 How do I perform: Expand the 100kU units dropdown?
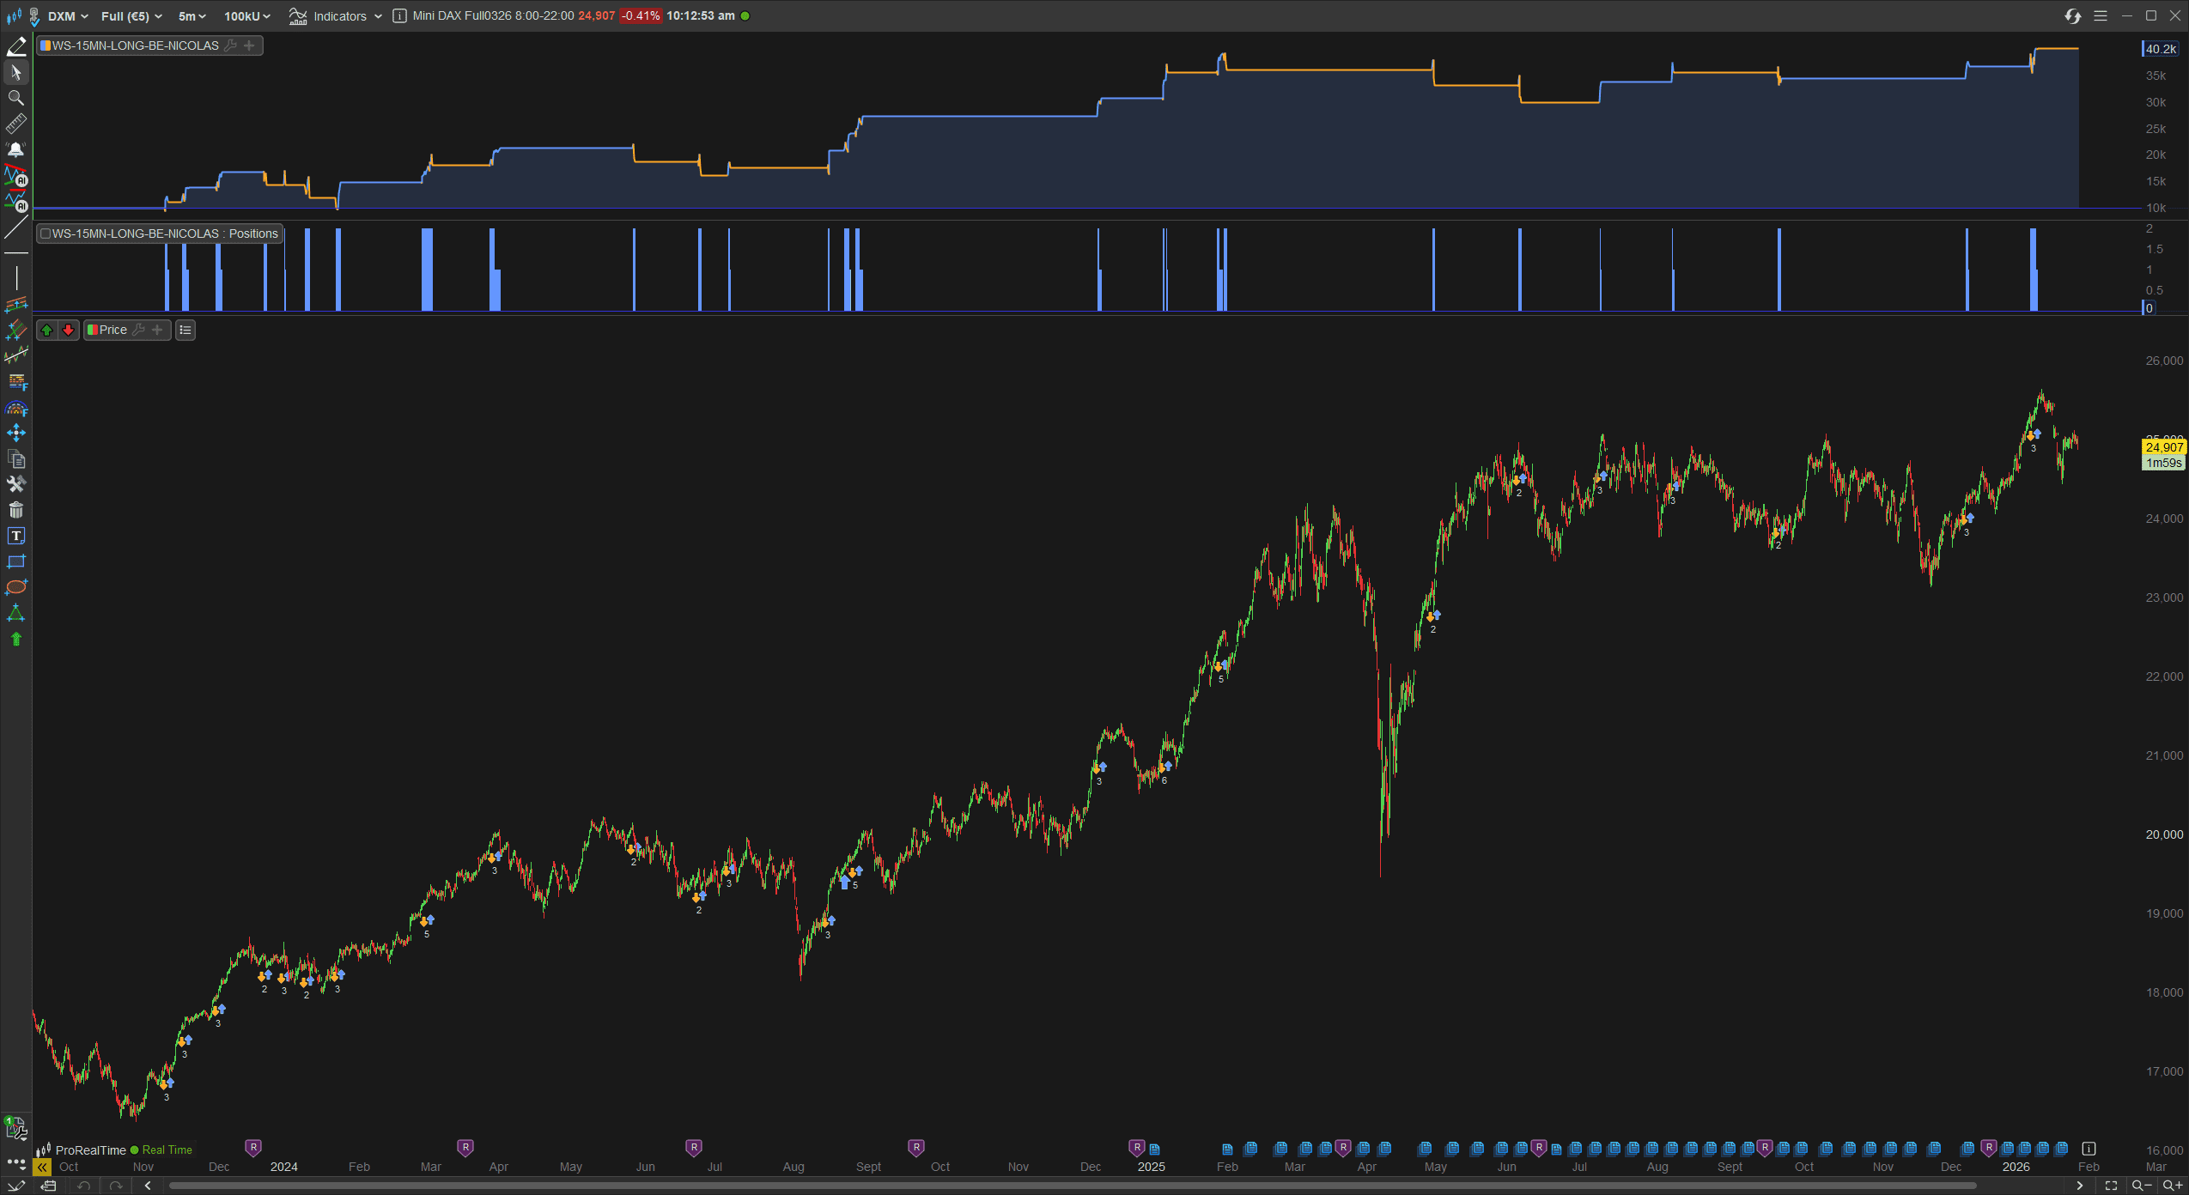pos(247,16)
